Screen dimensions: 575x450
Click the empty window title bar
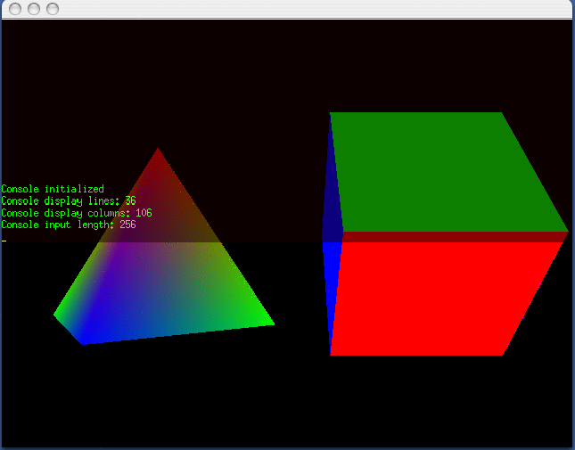(x=303, y=9)
